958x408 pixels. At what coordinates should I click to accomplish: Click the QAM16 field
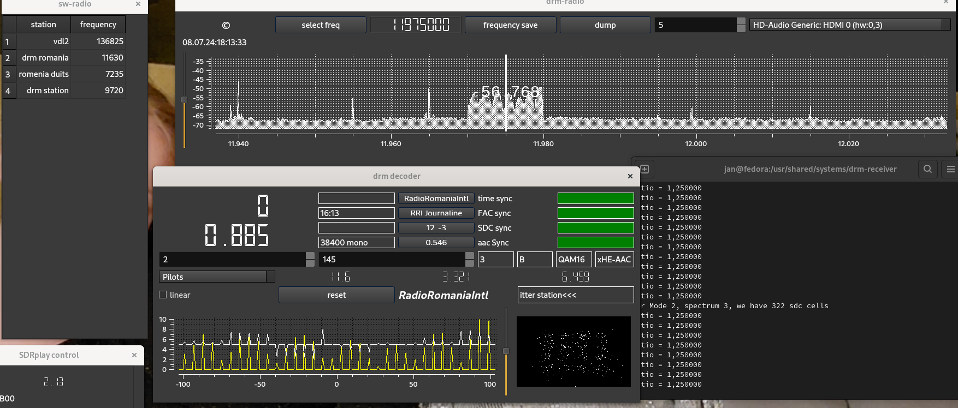574,260
